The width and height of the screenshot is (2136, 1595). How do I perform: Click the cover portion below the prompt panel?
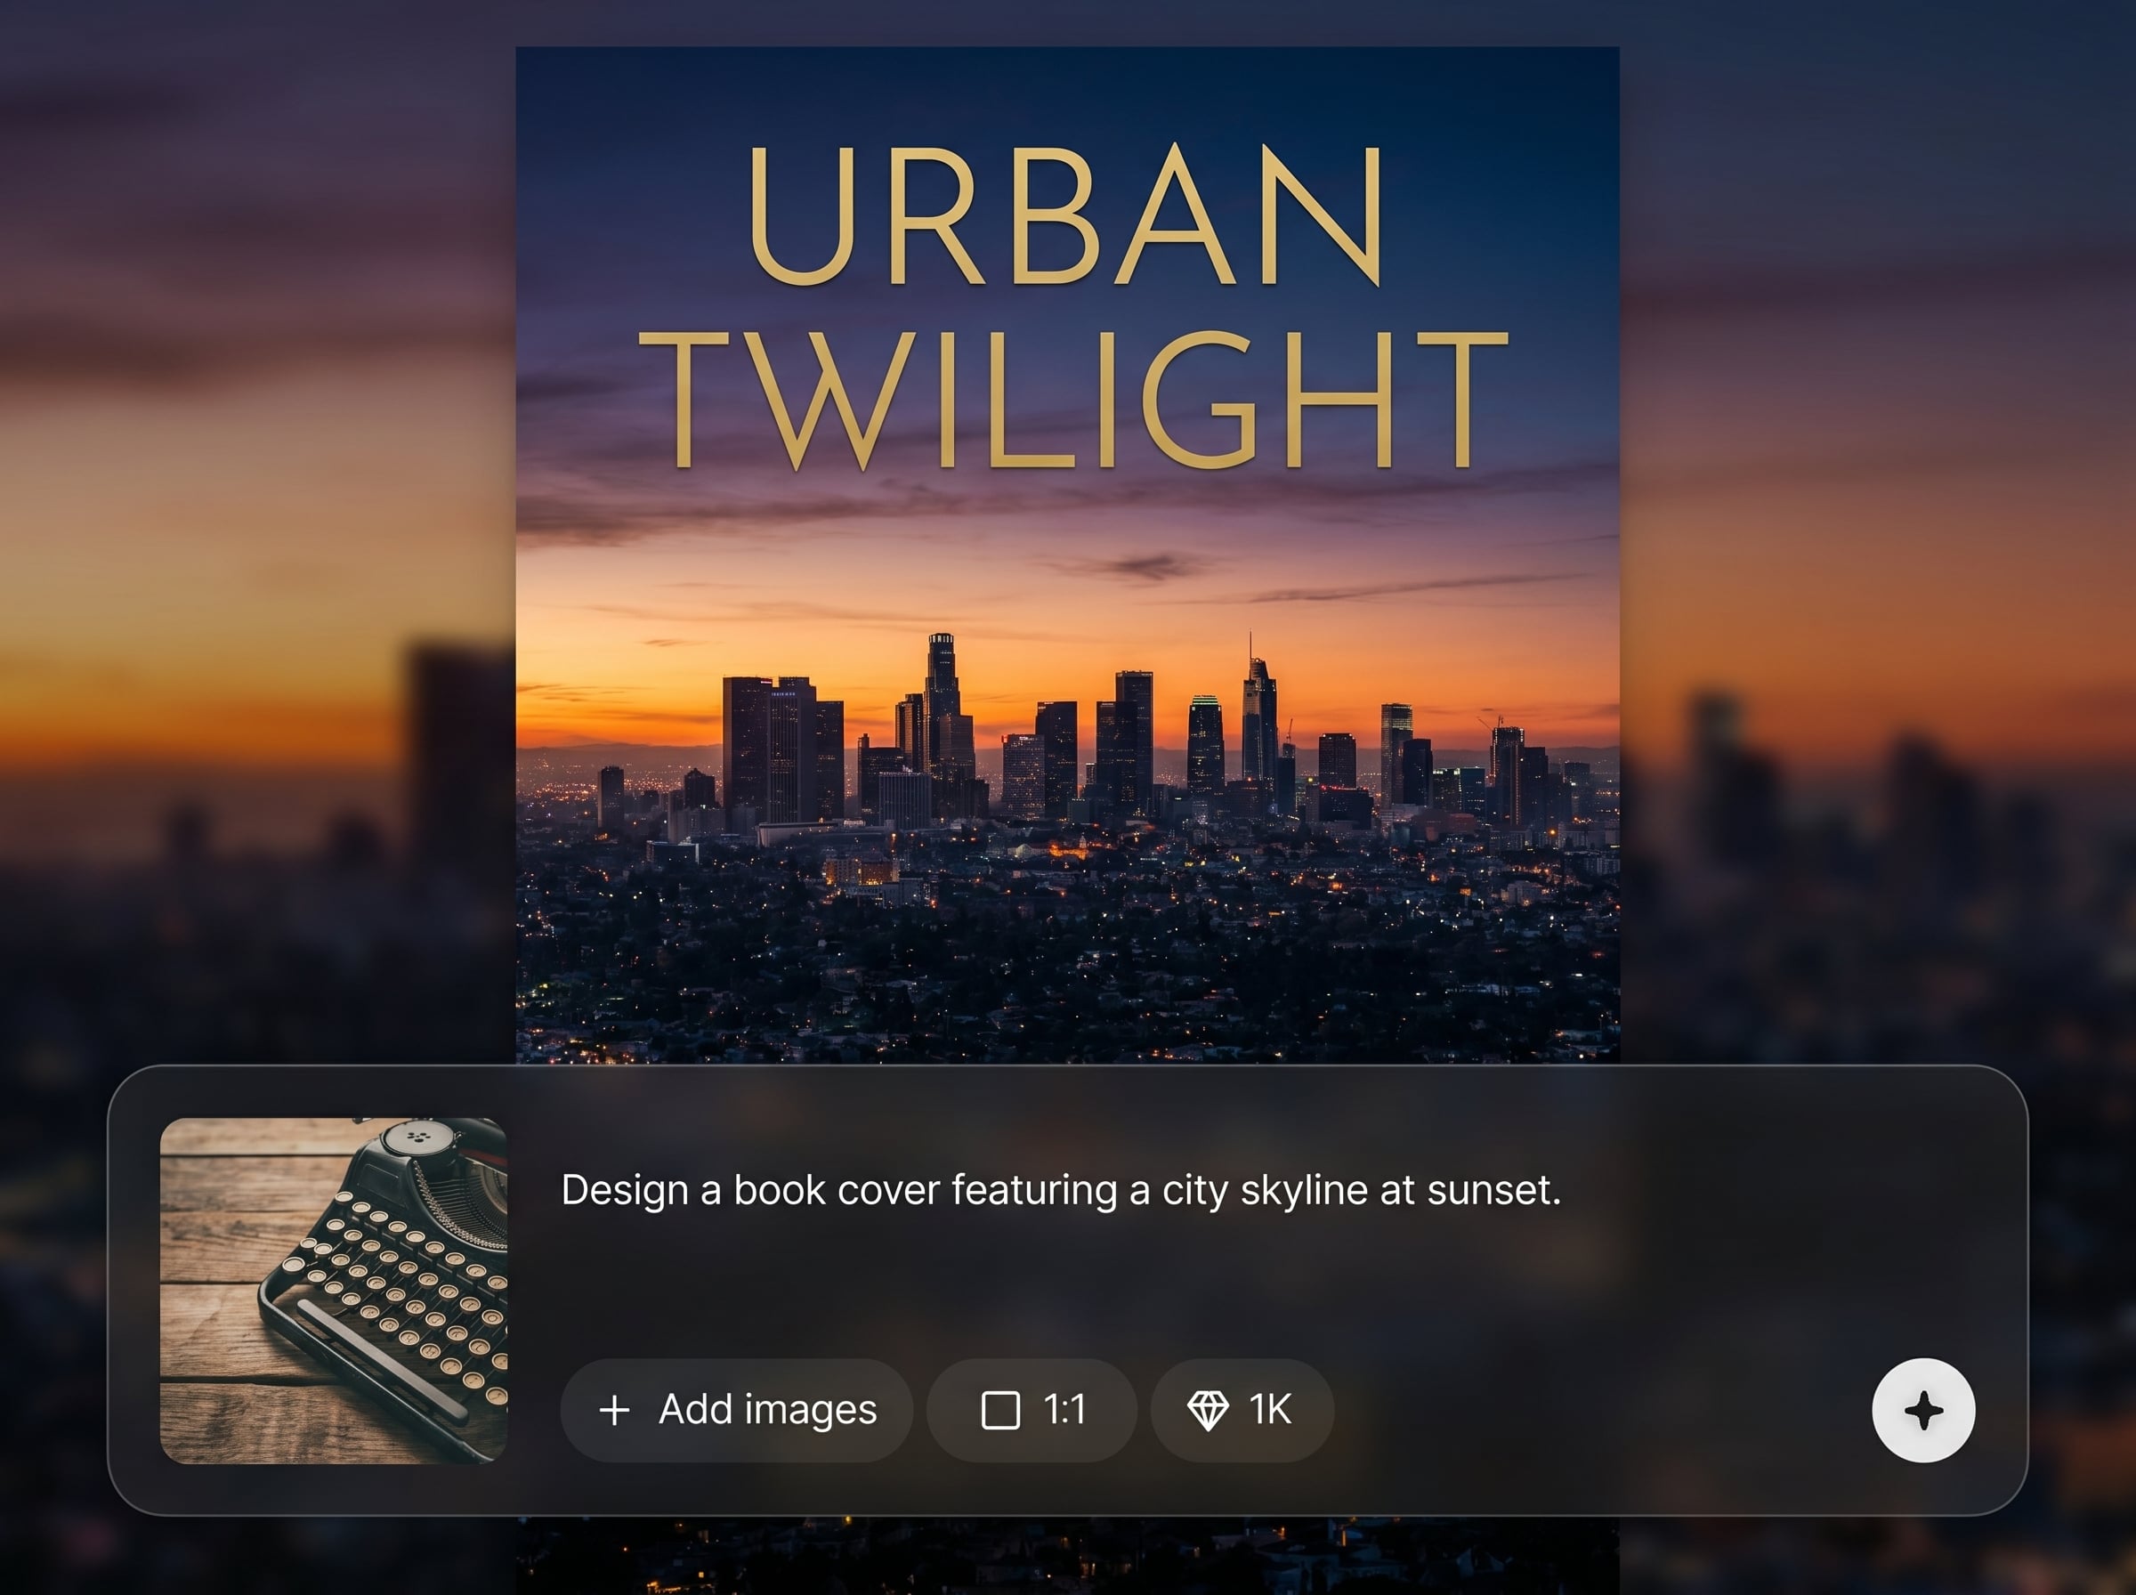click(1066, 1557)
